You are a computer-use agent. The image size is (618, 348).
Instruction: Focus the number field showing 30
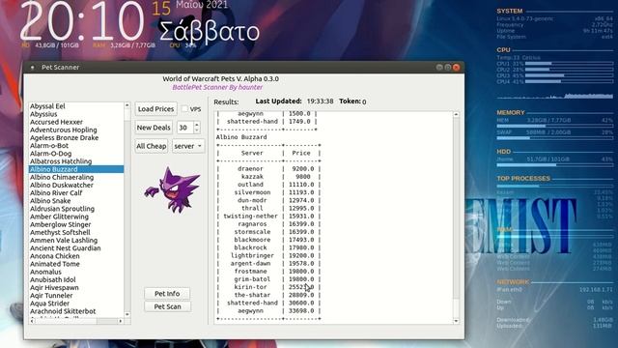click(185, 128)
